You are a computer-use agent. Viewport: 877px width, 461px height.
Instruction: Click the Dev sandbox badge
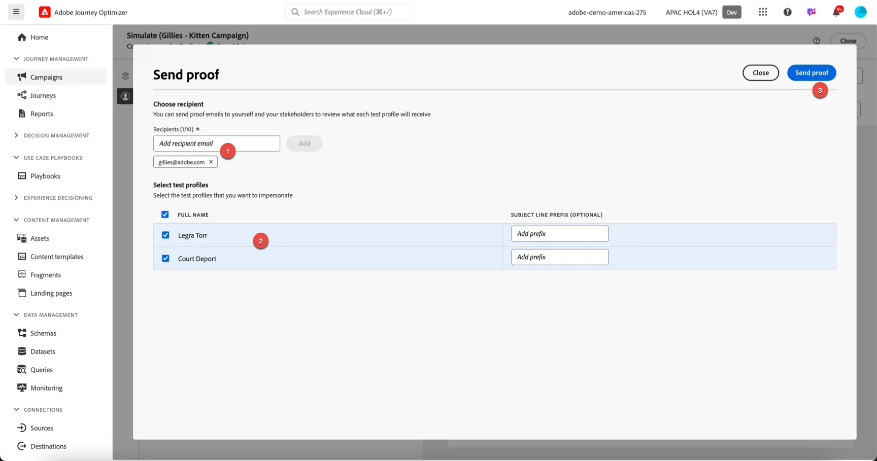731,12
